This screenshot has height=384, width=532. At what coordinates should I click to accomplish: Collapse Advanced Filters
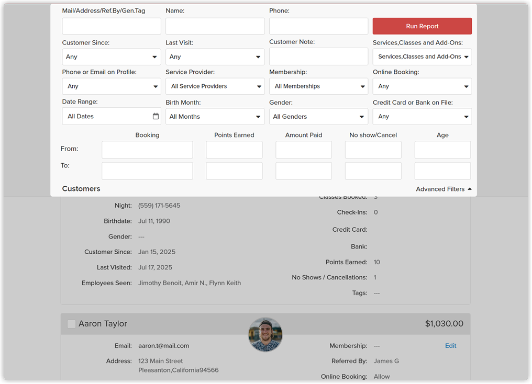pos(444,189)
